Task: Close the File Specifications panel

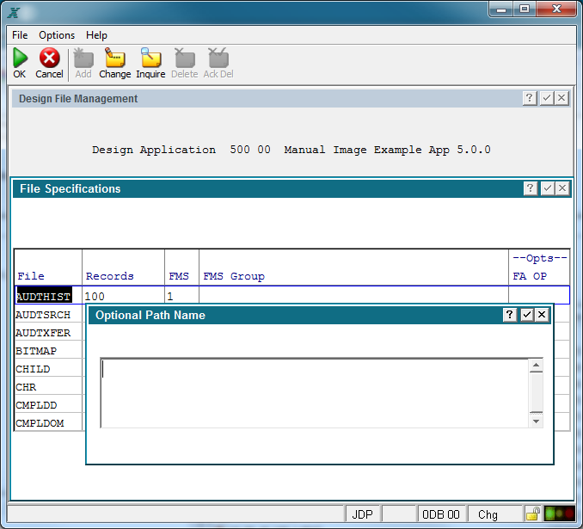Action: [x=562, y=188]
